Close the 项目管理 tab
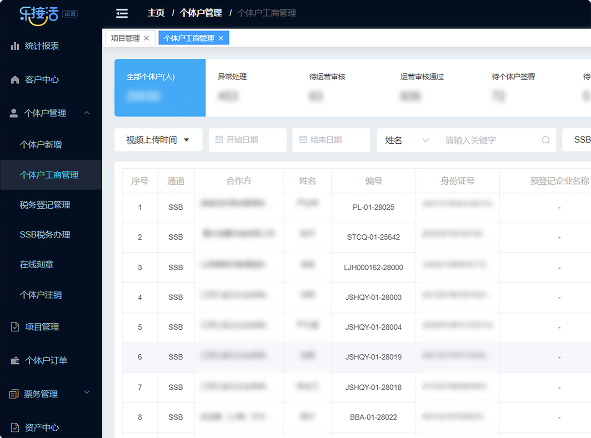This screenshot has width=591, height=438. tap(146, 38)
